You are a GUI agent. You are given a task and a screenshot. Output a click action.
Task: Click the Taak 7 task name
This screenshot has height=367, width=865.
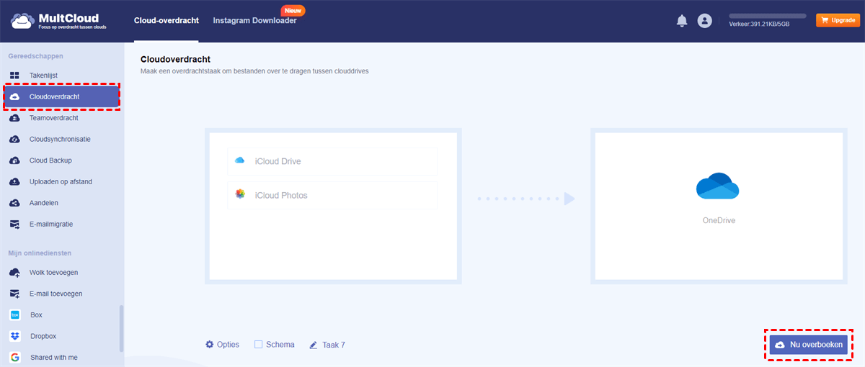[x=334, y=345]
